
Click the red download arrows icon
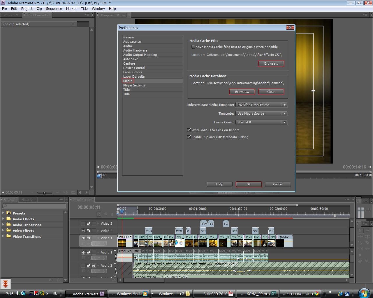(5, 284)
